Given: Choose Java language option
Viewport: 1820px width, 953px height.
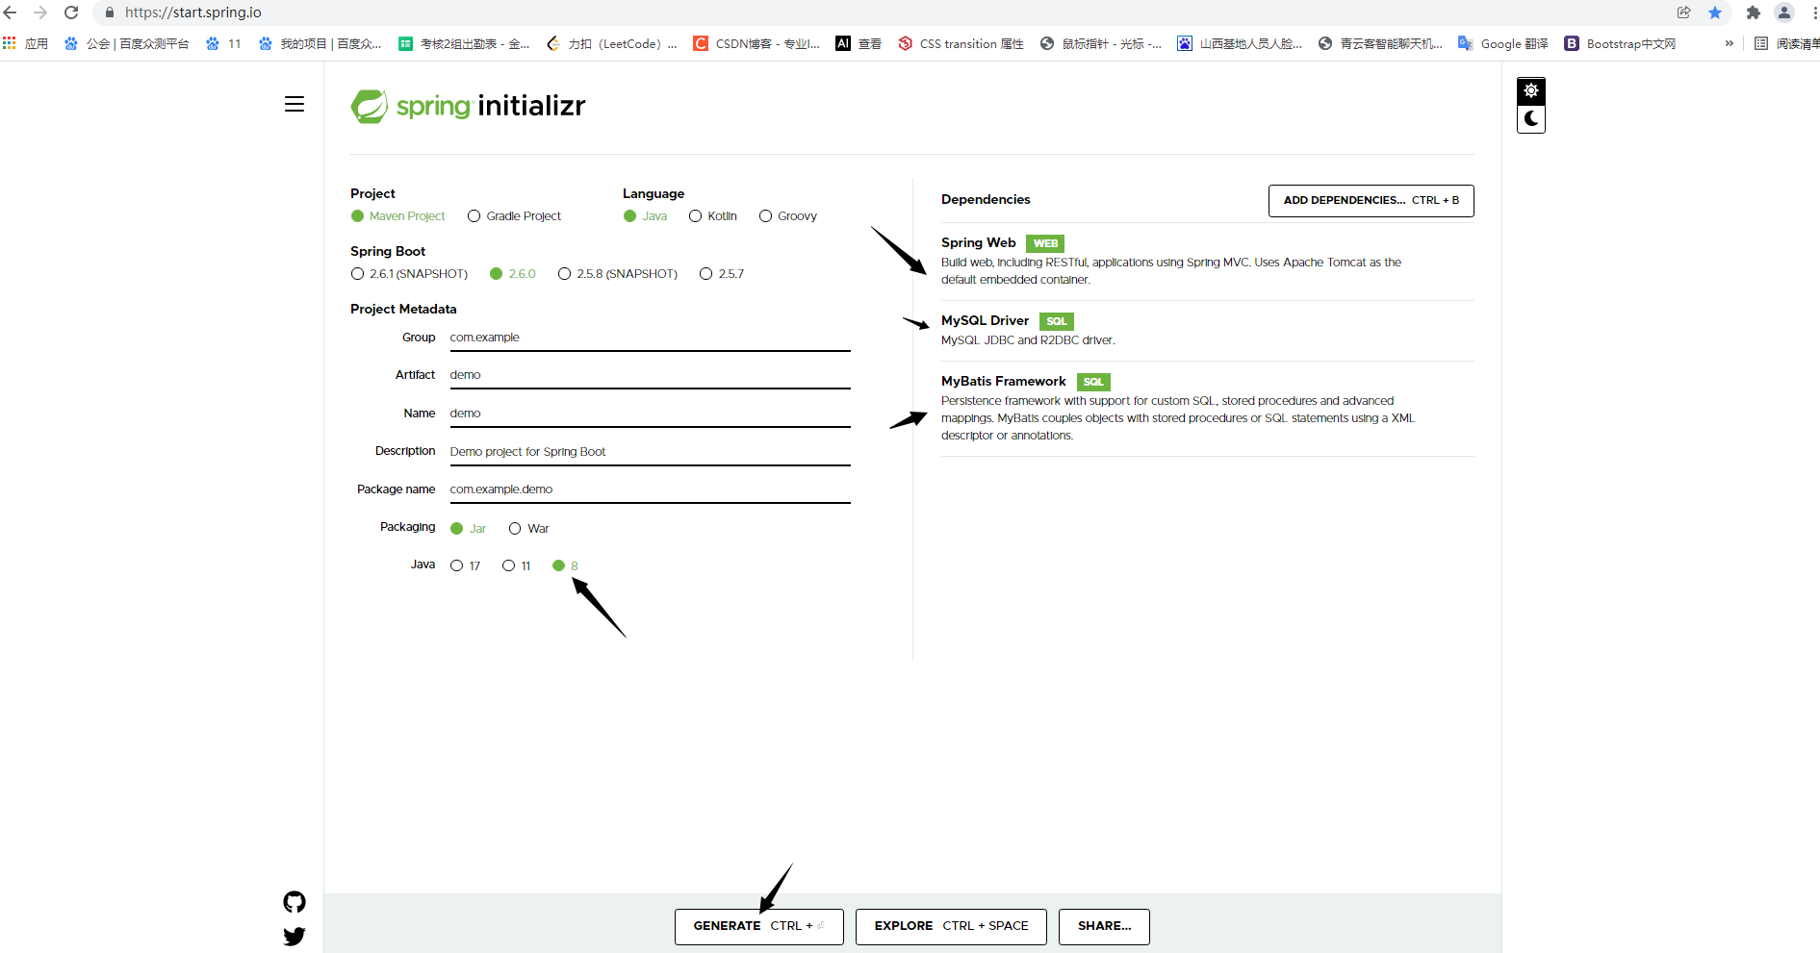Looking at the screenshot, I should tap(645, 216).
